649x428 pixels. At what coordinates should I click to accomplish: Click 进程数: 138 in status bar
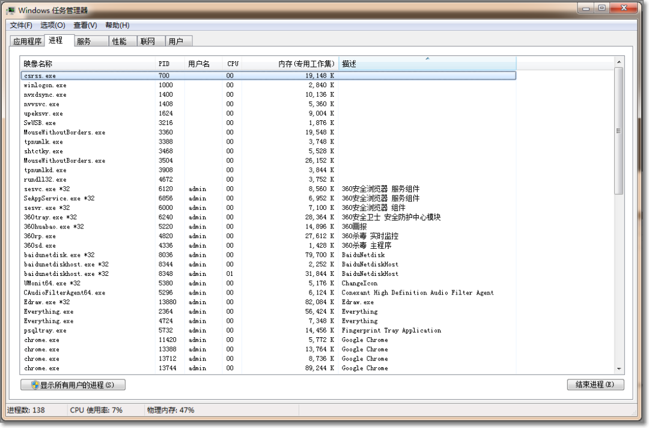[x=26, y=410]
